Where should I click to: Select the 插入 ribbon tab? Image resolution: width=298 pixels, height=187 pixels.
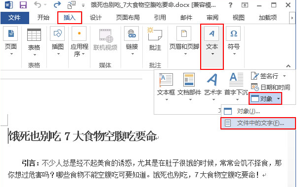[x=70, y=18]
